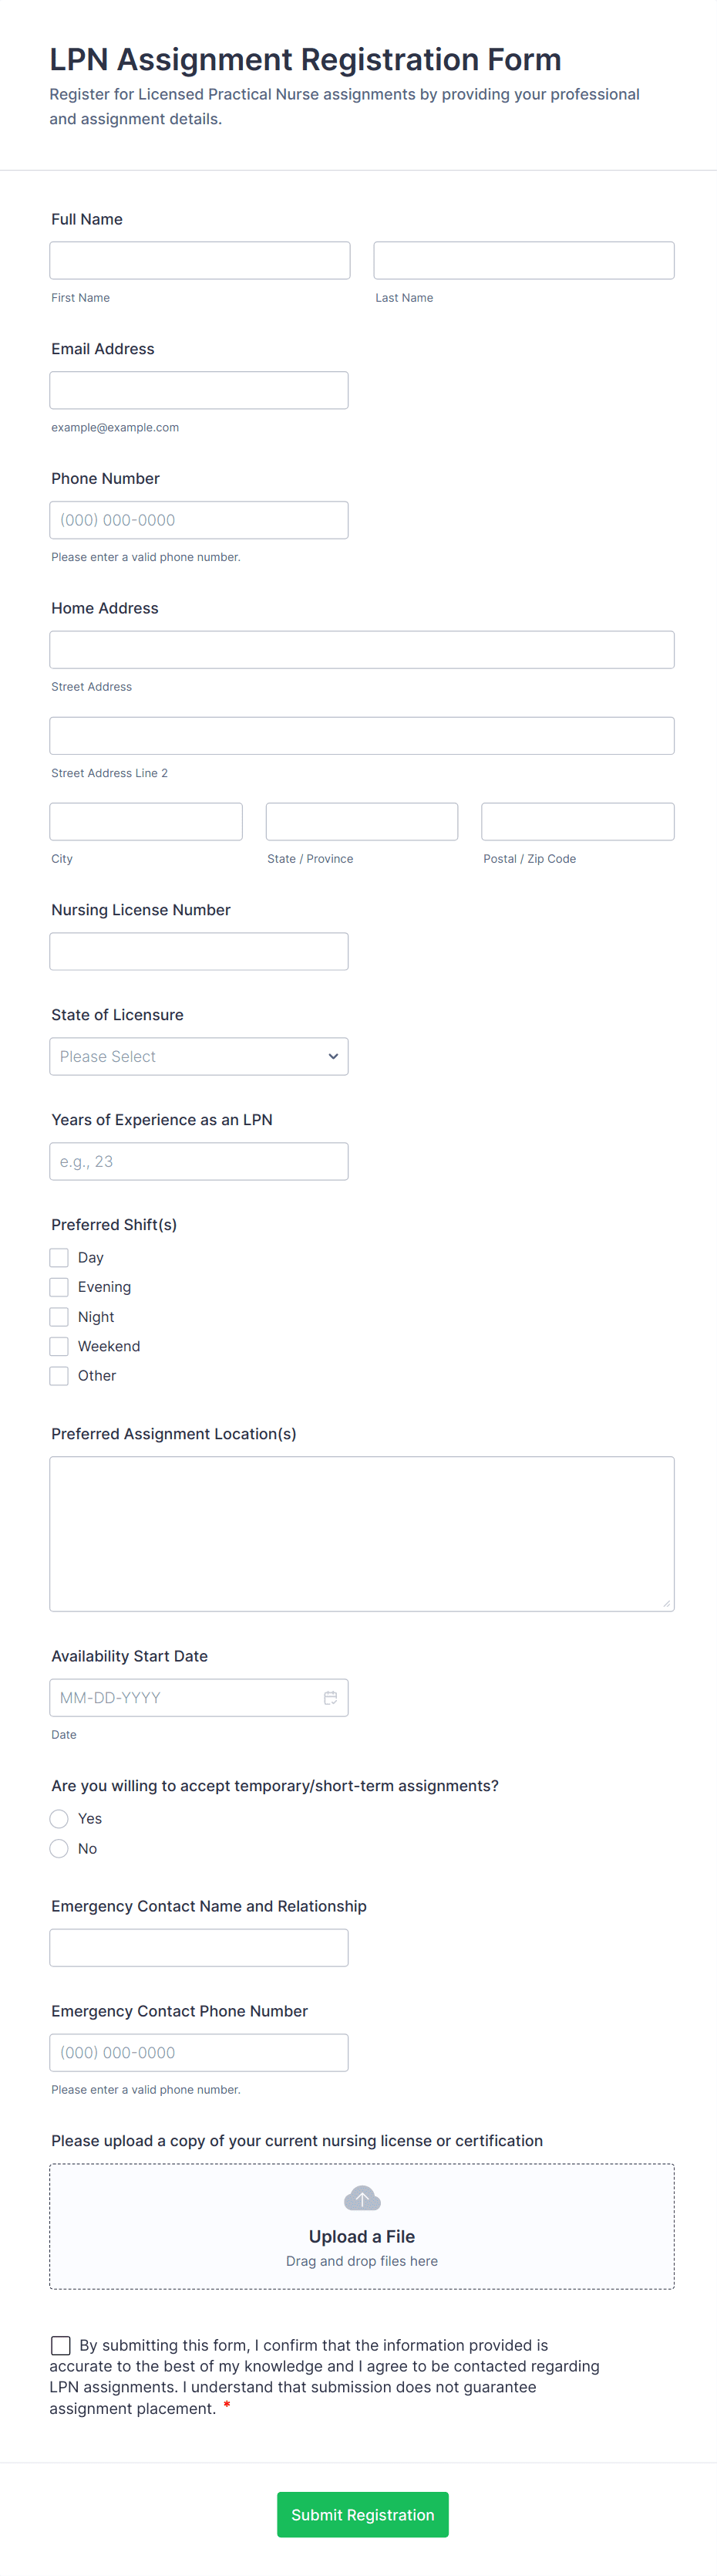
Task: Focus the Email Address field
Action: pos(199,390)
